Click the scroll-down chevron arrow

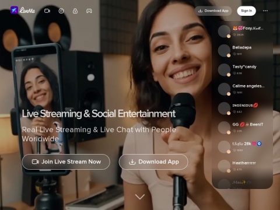pyautogui.click(x=140, y=197)
